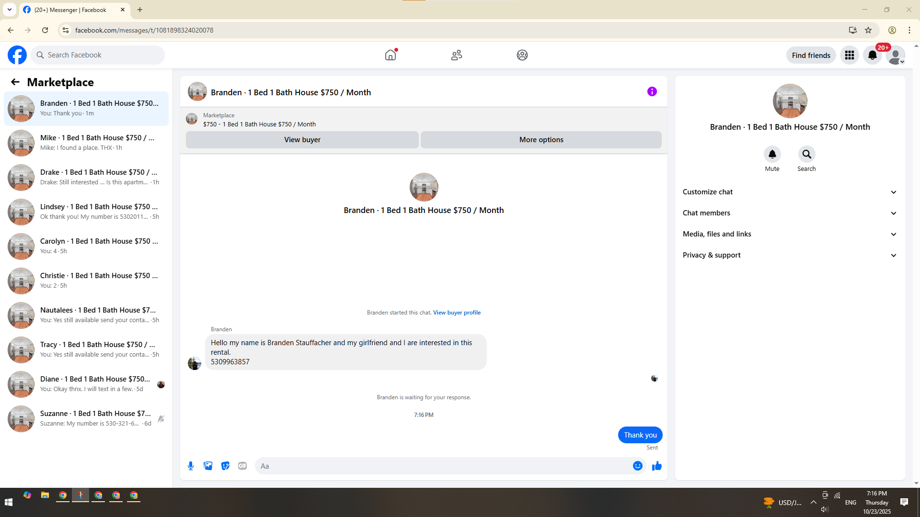920x517 pixels.
Task: Go to the Facebook Home tab
Action: [x=391, y=55]
